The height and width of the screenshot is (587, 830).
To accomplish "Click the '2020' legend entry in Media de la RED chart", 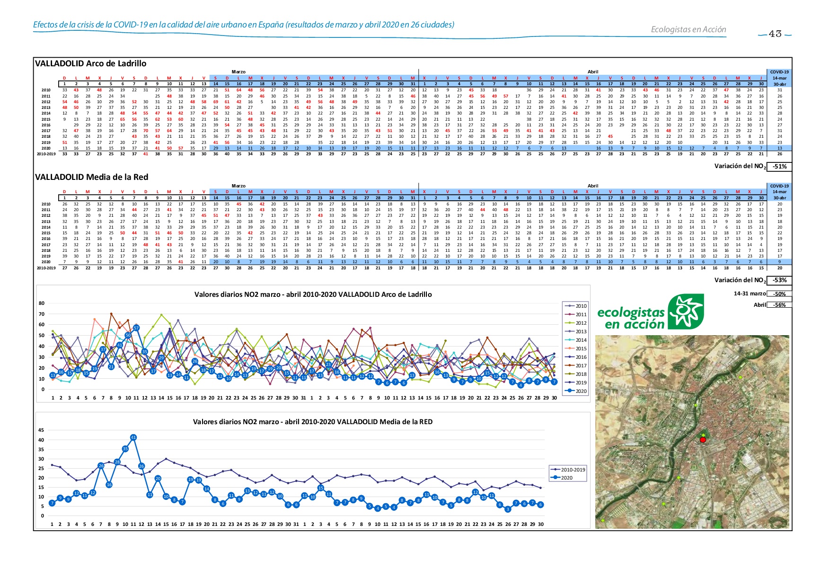I will (x=562, y=478).
